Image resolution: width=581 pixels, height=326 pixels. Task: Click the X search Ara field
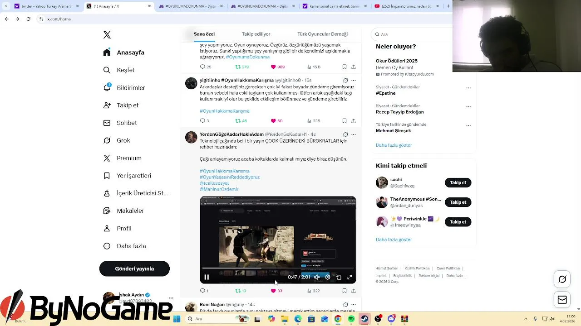click(412, 34)
